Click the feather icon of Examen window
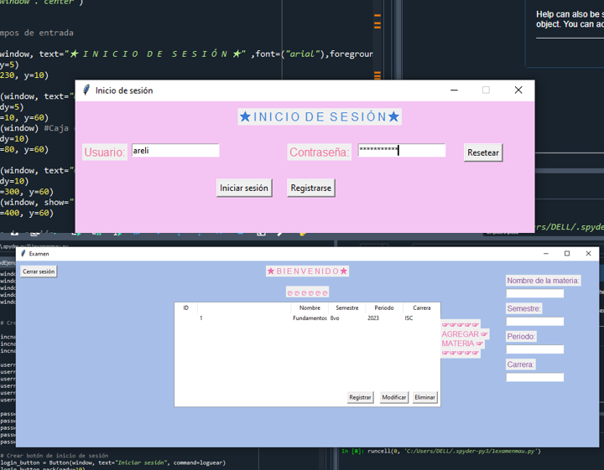This screenshot has height=470, width=604. 23,254
